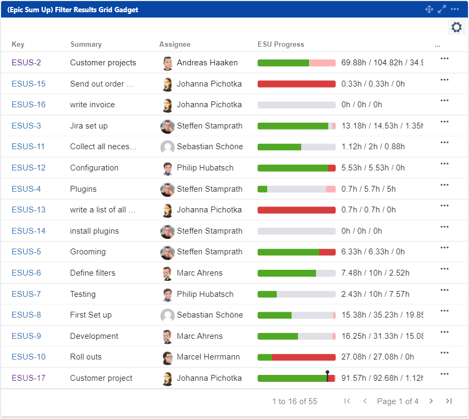This screenshot has width=469, height=419.
Task: Open the gadget settings gear icon
Action: [x=456, y=27]
